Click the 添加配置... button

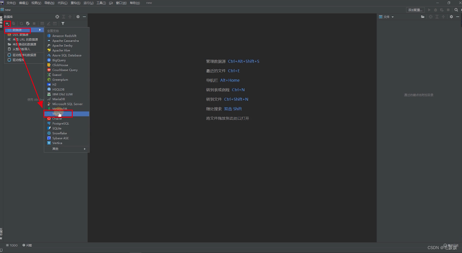pyautogui.click(x=415, y=10)
